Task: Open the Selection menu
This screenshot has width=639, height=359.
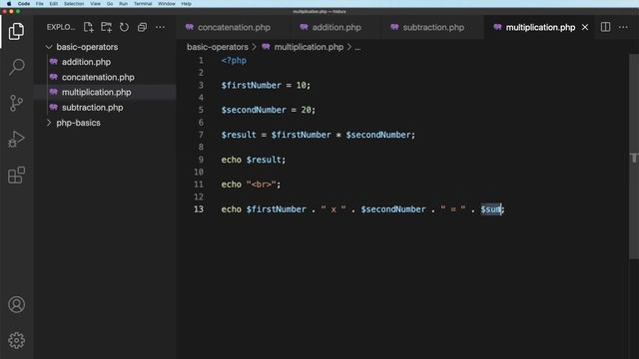Action: 74,4
